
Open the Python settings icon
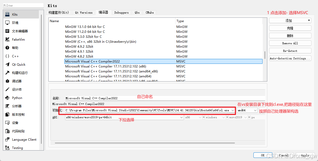pyautogui.click(x=7, y=98)
